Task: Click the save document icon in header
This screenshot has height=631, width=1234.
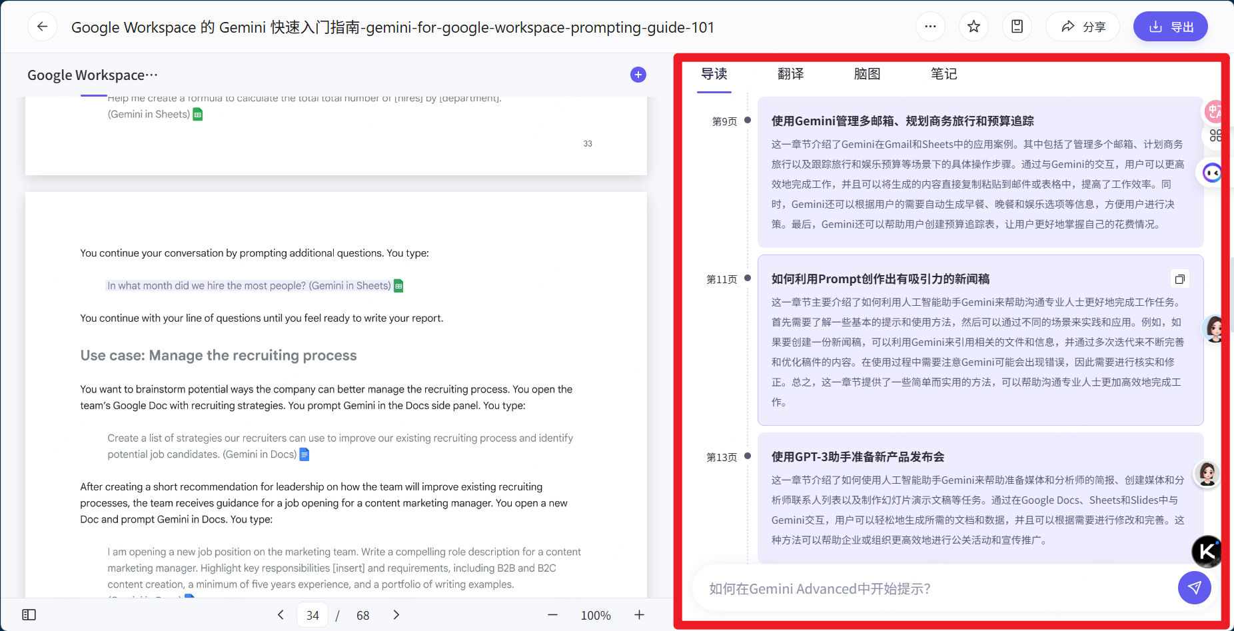Action: (1017, 27)
